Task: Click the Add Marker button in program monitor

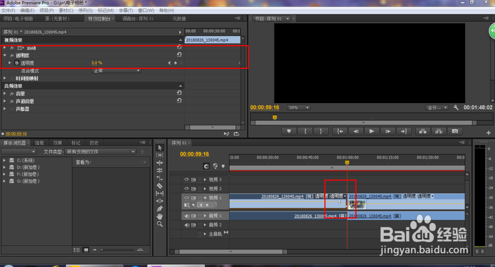Action: 289,131
